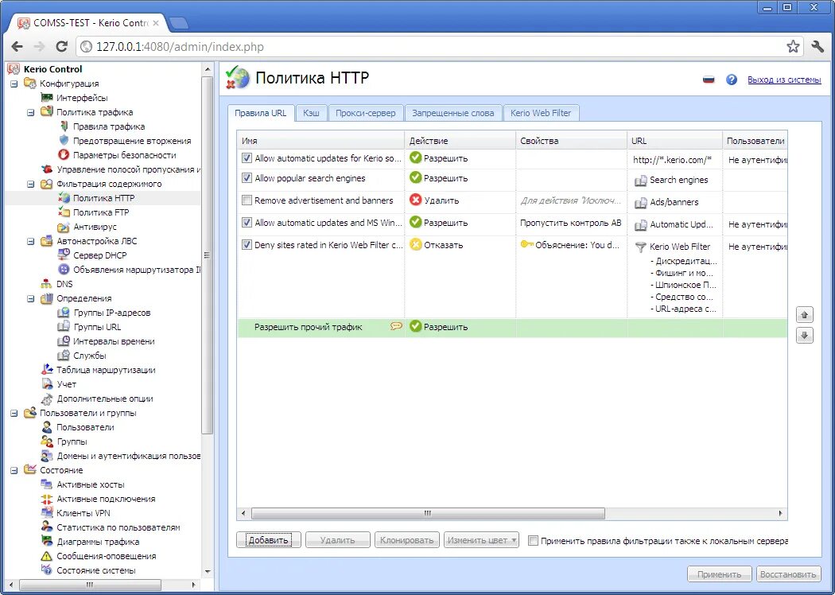
Task: Enable Remove advertisement and banners rule
Action: click(x=247, y=200)
